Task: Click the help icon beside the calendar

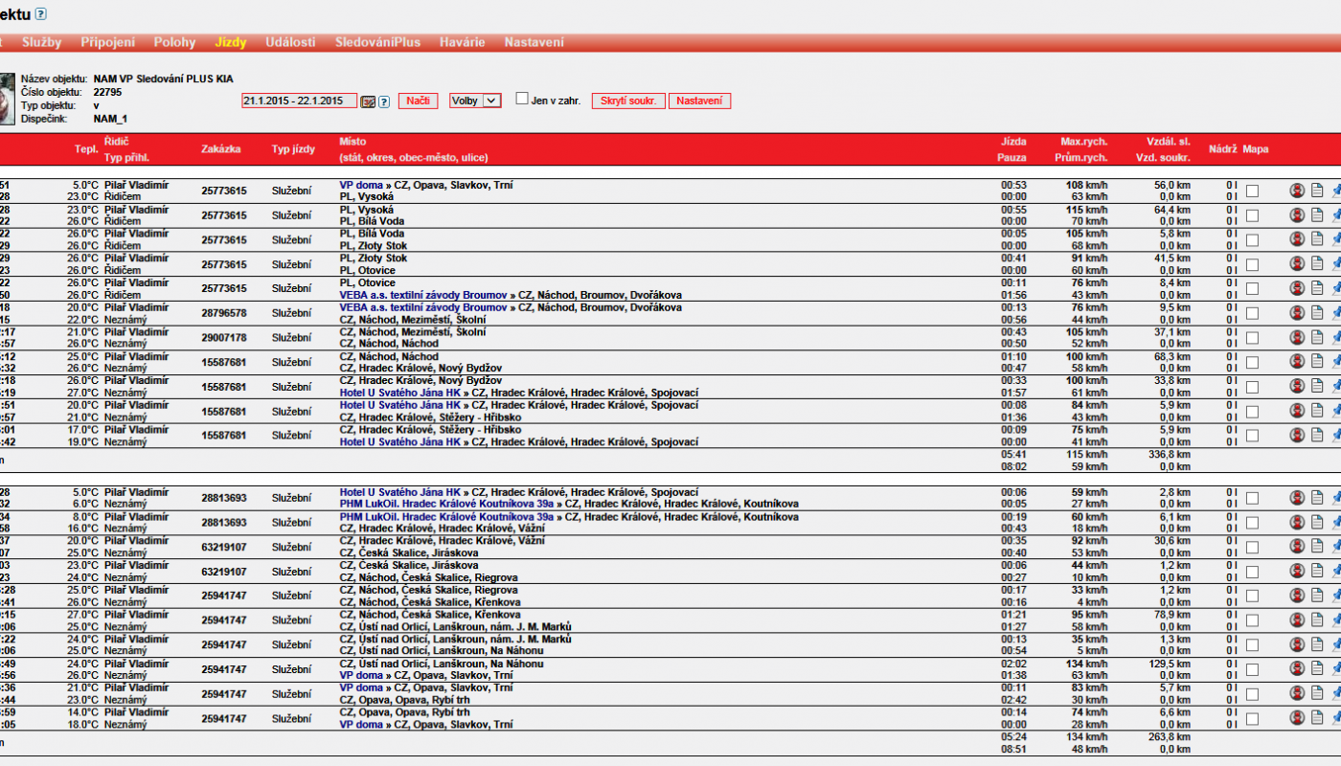Action: click(383, 101)
